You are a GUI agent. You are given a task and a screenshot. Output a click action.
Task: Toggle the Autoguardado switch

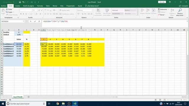click(x=15, y=2)
